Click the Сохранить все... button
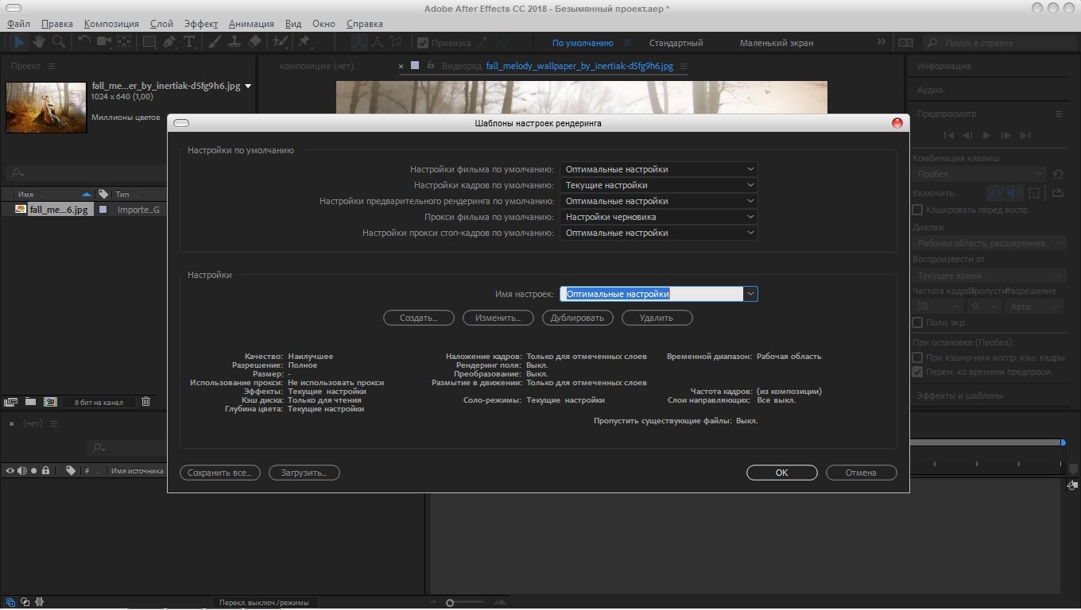The width and height of the screenshot is (1081, 610). [x=220, y=473]
